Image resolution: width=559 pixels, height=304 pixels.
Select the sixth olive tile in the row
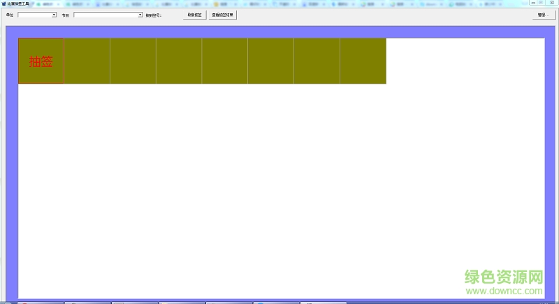(x=271, y=61)
